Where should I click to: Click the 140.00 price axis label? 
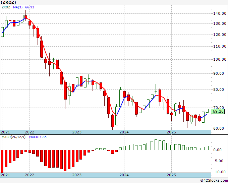click(x=220, y=14)
